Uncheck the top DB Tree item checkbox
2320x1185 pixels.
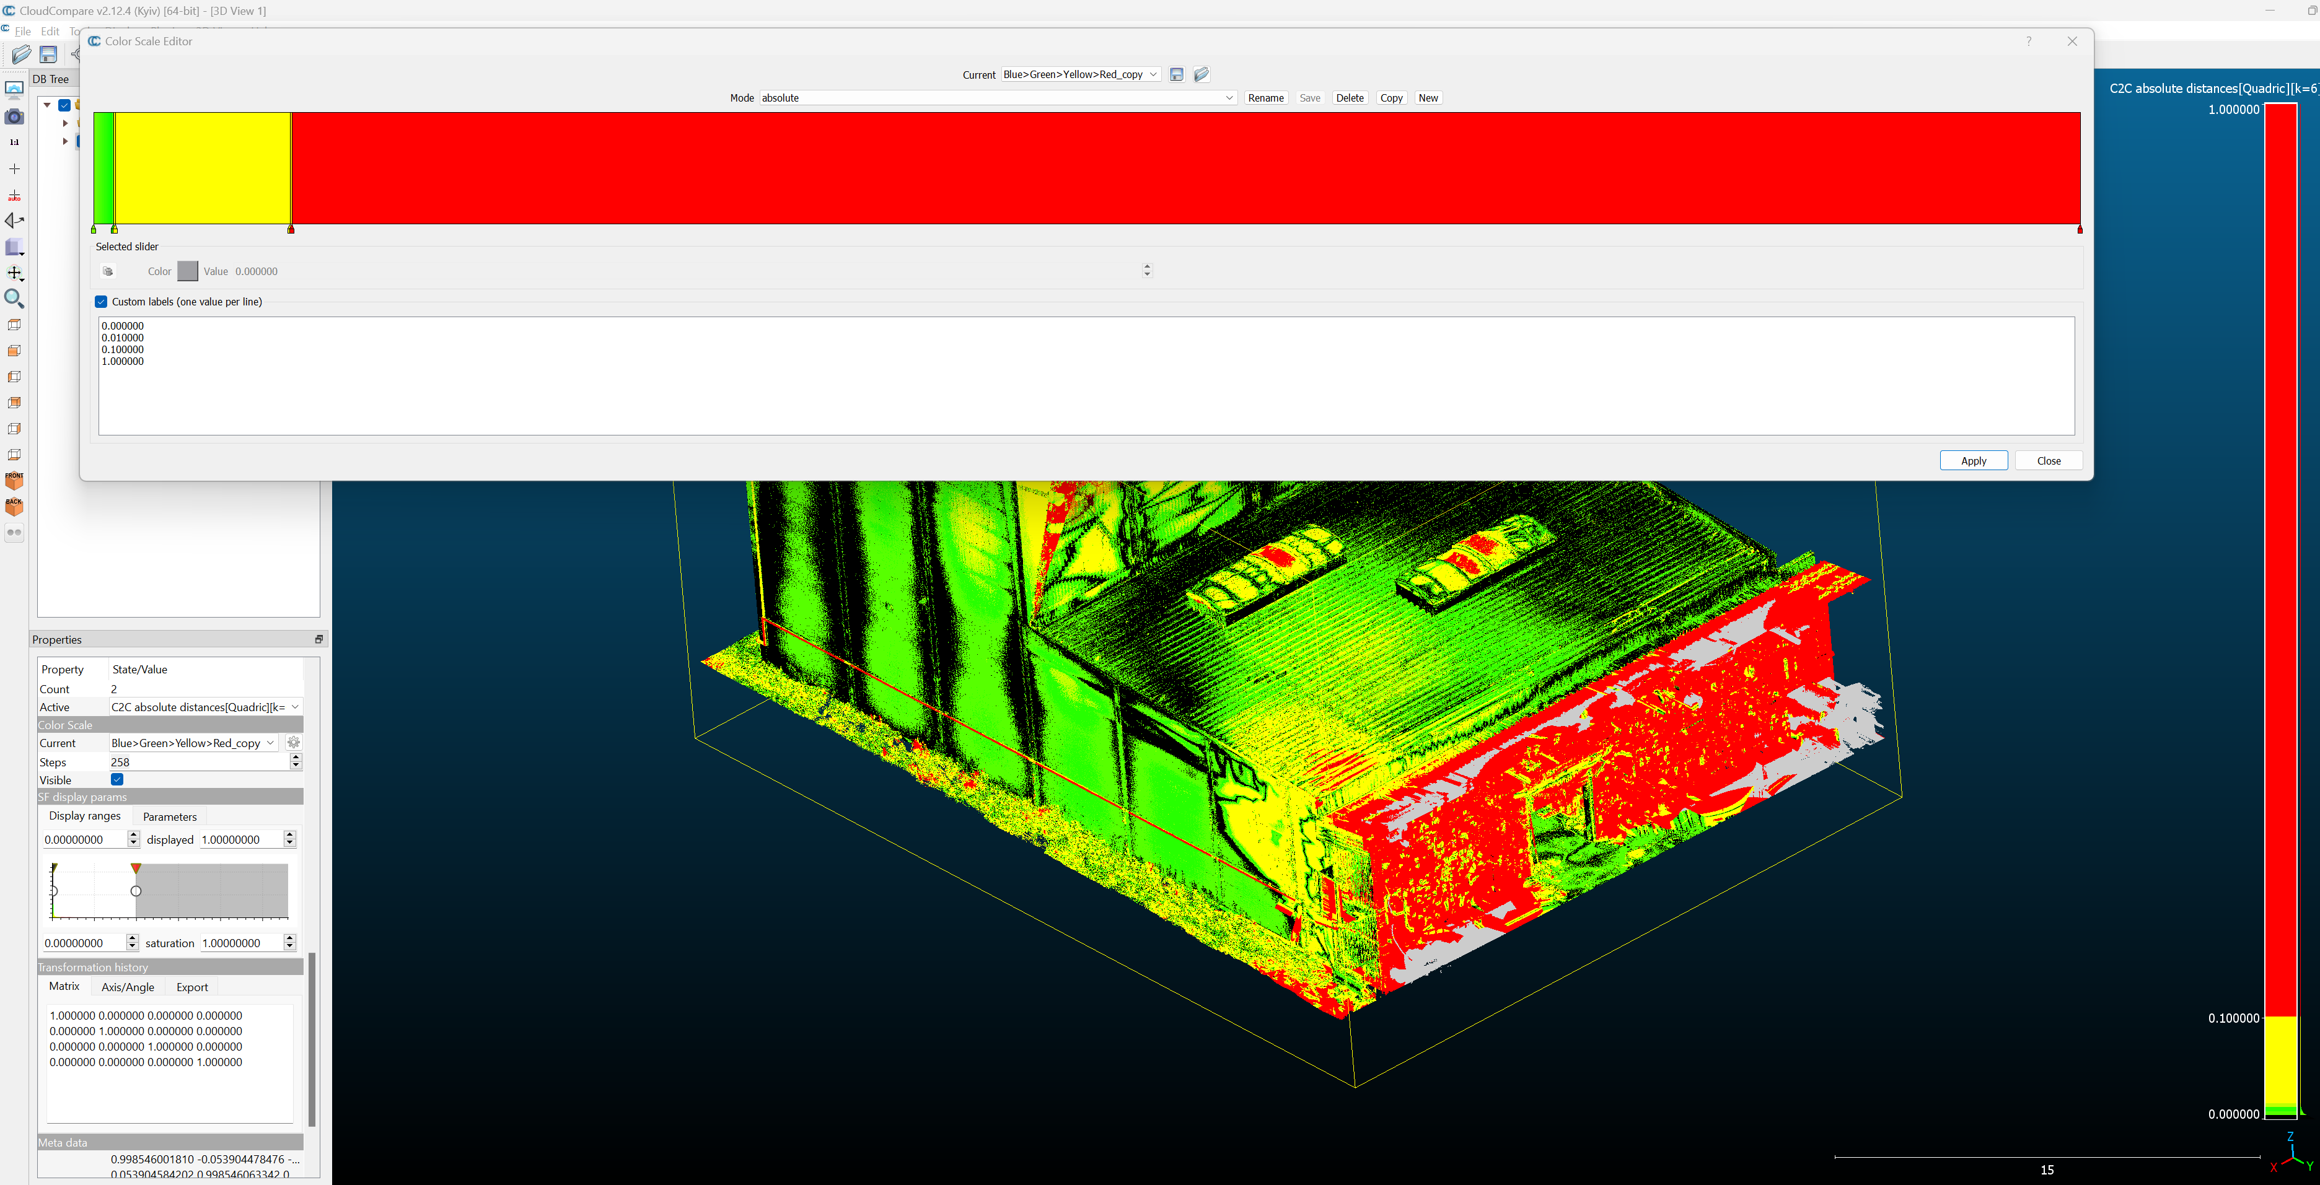(65, 105)
